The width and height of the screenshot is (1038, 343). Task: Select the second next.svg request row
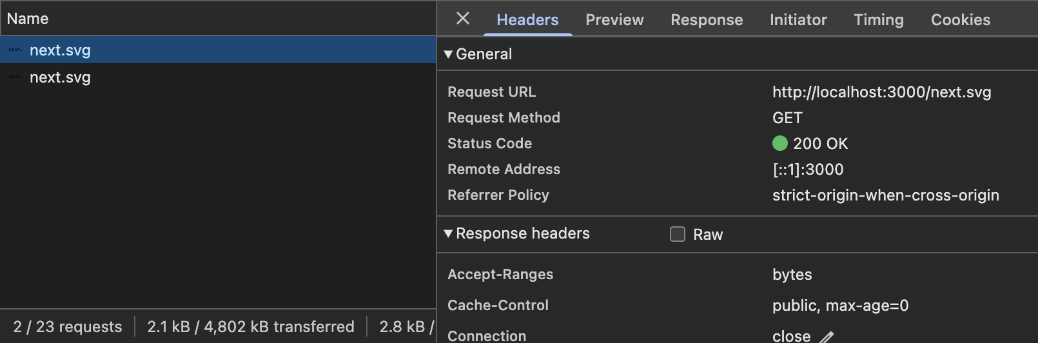(x=218, y=77)
